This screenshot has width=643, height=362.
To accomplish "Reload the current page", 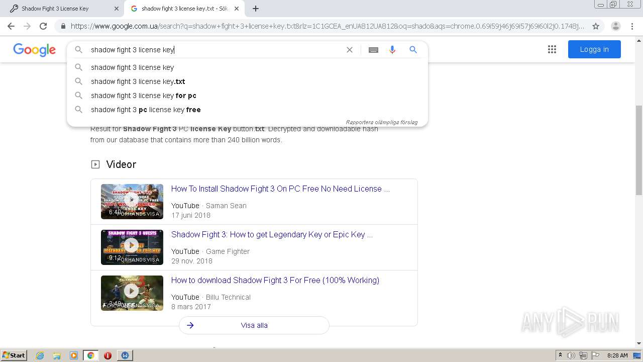I will 43,26.
